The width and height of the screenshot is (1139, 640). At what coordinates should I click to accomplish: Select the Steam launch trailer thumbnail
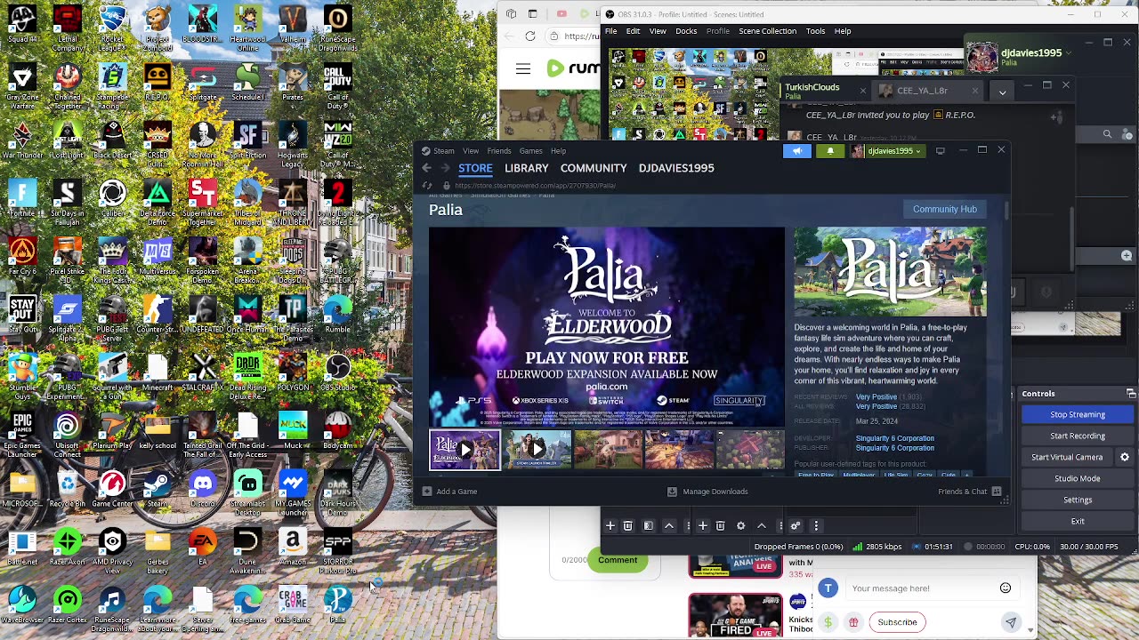(537, 450)
